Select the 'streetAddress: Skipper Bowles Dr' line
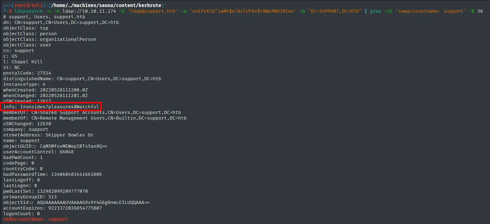 pyautogui.click(x=48, y=135)
